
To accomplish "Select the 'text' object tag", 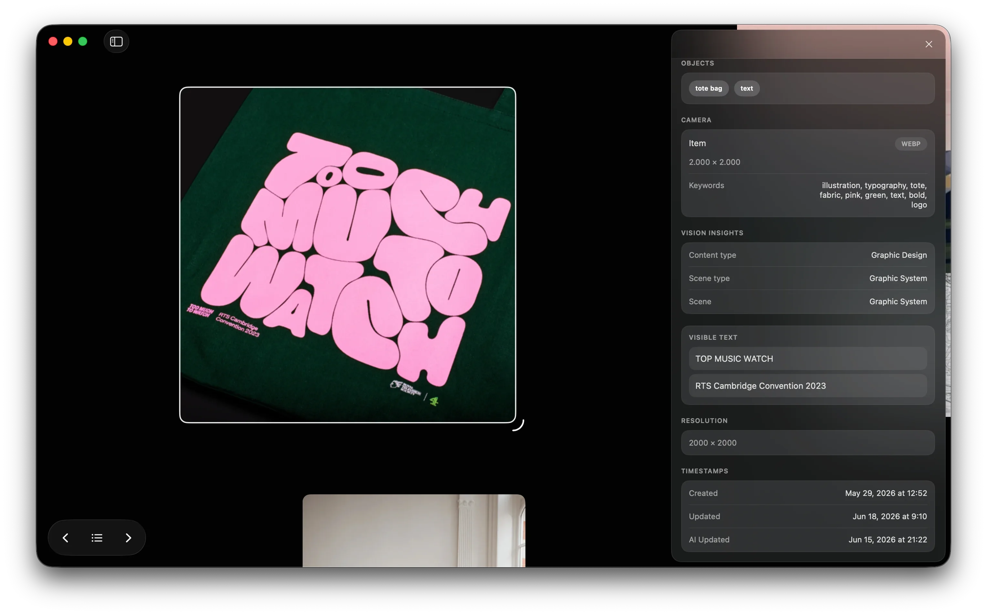I will (746, 88).
